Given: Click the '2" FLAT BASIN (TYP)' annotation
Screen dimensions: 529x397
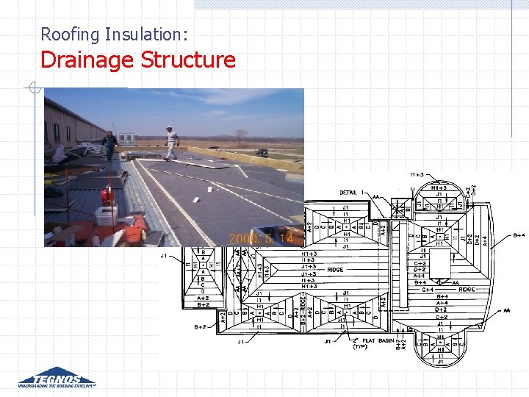Looking at the screenshot, I should 373,343.
